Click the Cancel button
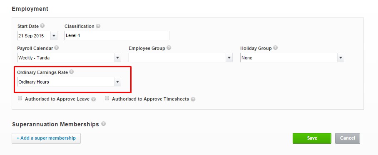The width and height of the screenshot is (378, 155). (x=347, y=138)
